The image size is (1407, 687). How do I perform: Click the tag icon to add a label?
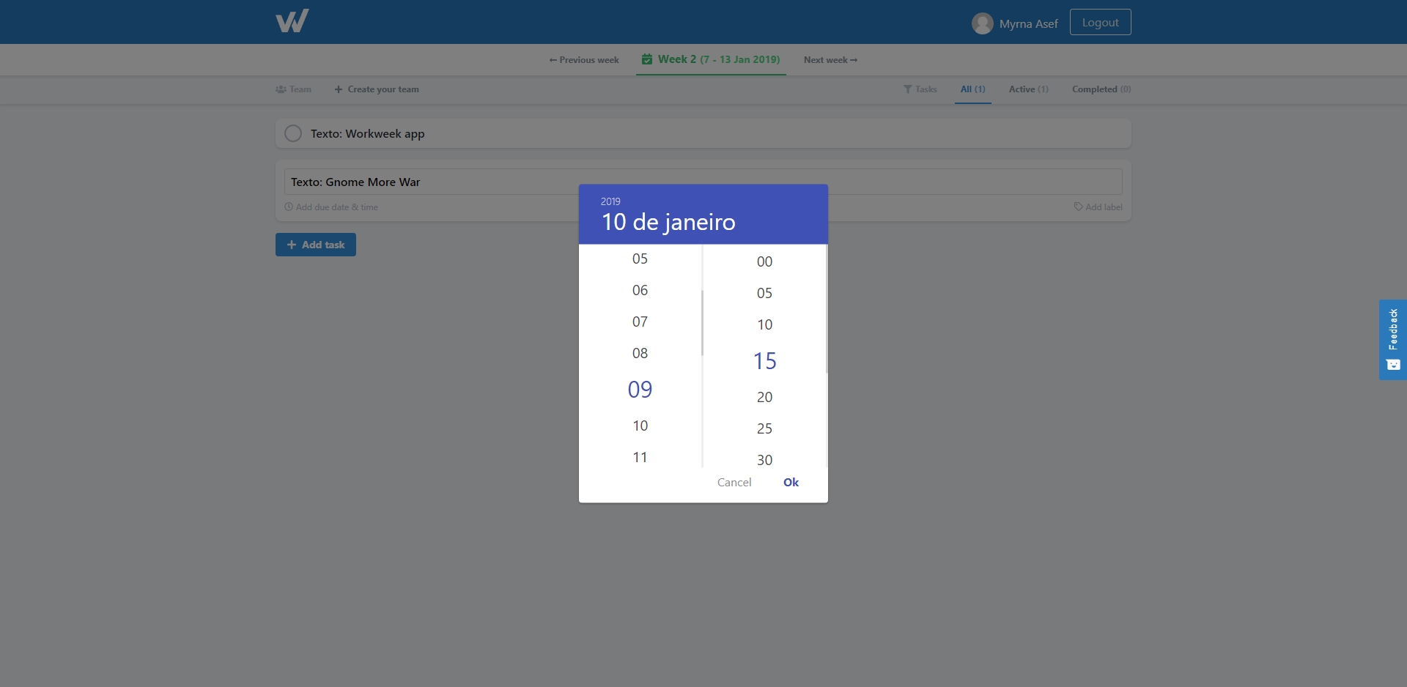[1077, 207]
